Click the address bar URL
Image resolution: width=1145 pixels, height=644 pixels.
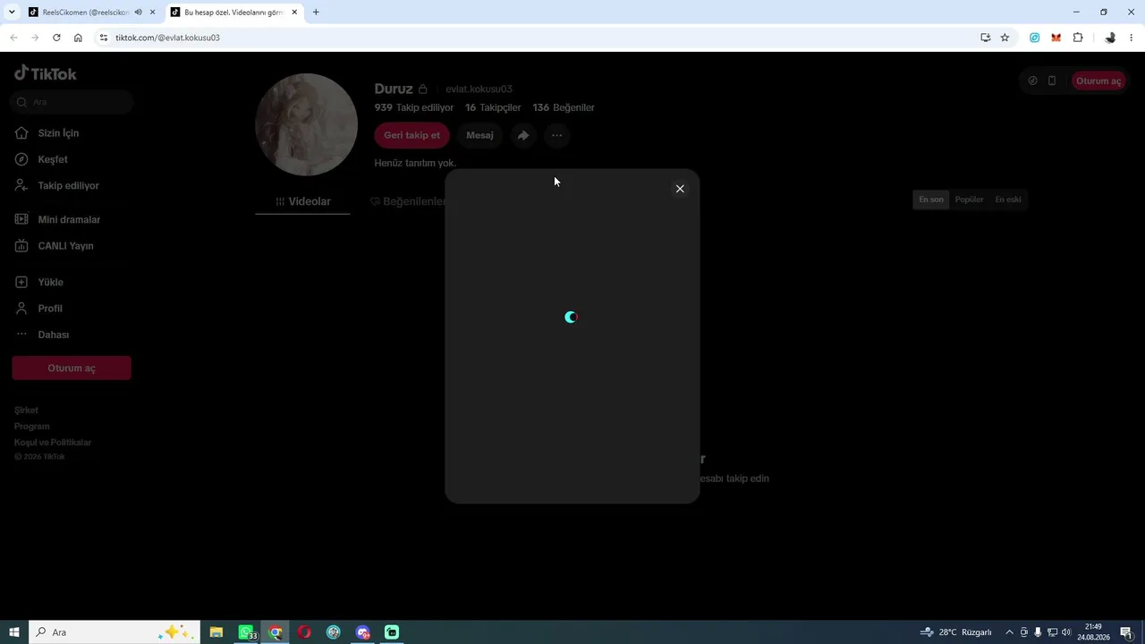(x=167, y=38)
